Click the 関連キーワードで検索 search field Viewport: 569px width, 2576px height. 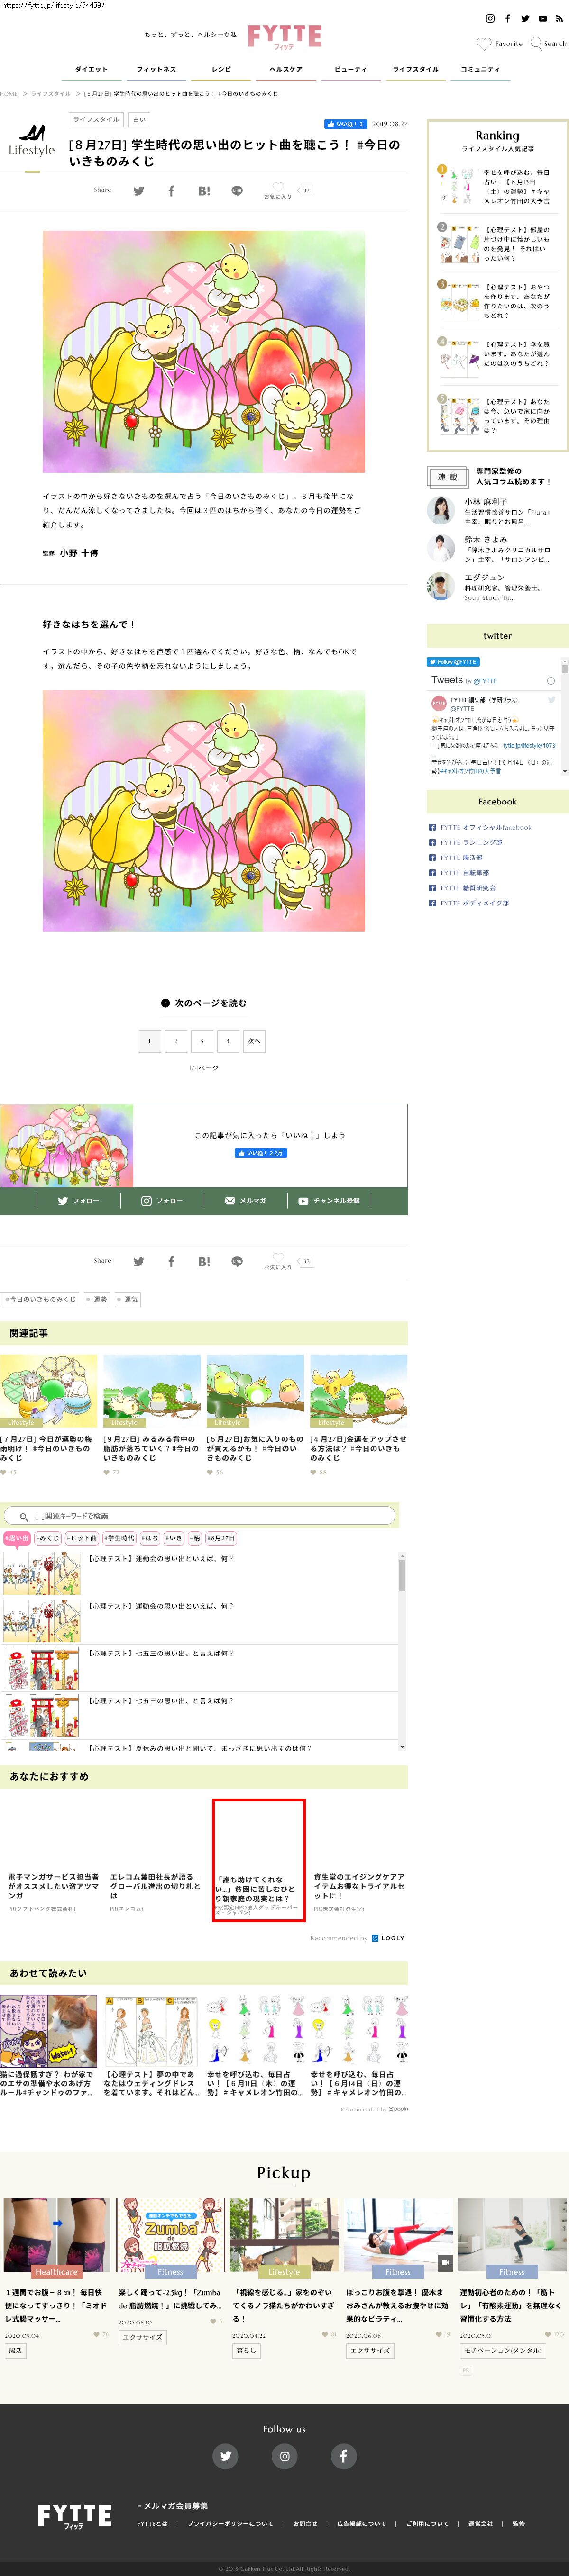[x=200, y=1516]
